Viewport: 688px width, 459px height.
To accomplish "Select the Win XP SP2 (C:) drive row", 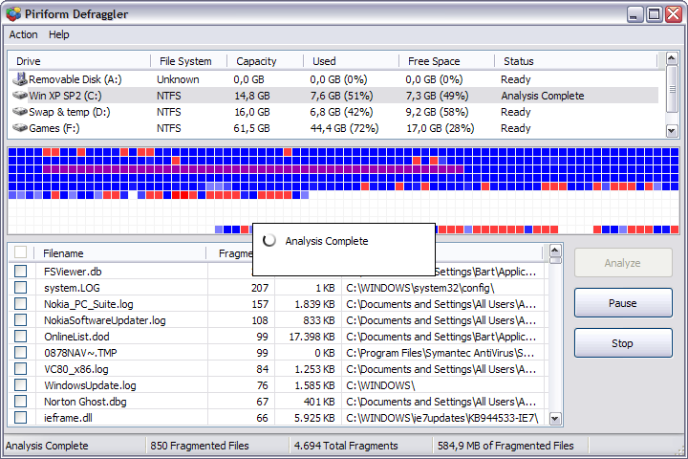I will (333, 96).
